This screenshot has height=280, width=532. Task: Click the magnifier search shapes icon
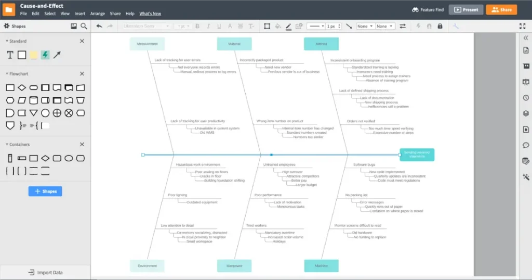click(84, 26)
